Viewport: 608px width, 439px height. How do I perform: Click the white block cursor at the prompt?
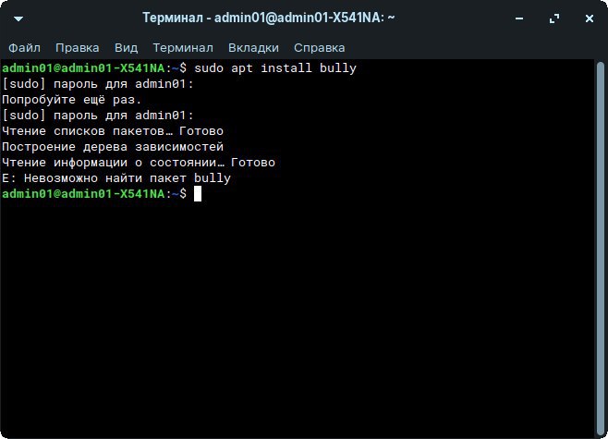[197, 193]
